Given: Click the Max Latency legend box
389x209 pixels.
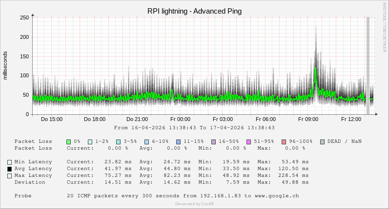Looking at the screenshot, I should tap(9, 175).
